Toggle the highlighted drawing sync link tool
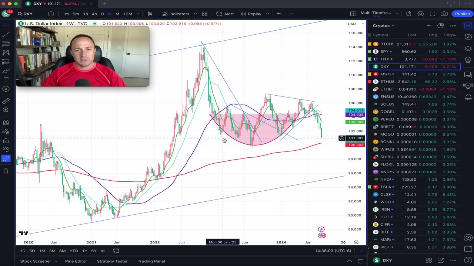474x266 pixels. [6, 158]
